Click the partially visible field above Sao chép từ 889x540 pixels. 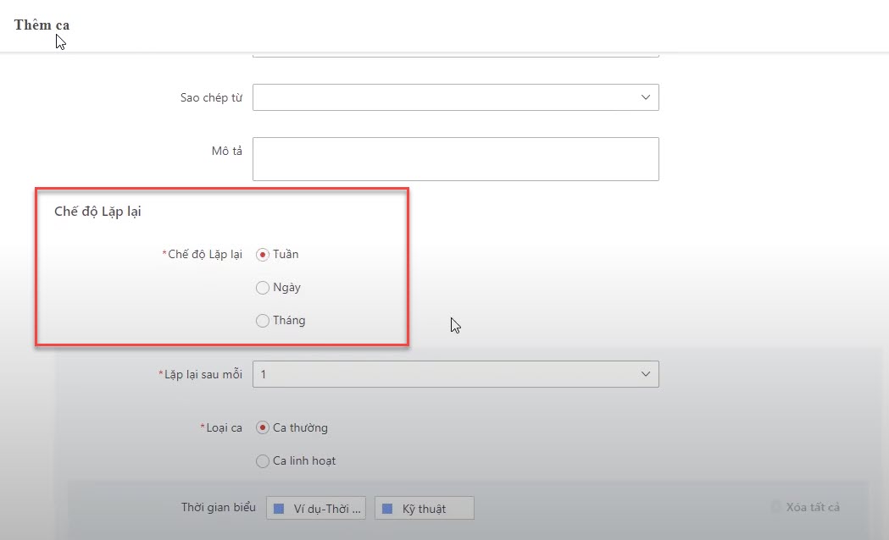coord(455,54)
